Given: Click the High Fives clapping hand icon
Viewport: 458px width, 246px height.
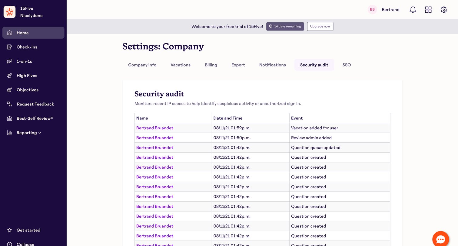Looking at the screenshot, I should point(10,76).
